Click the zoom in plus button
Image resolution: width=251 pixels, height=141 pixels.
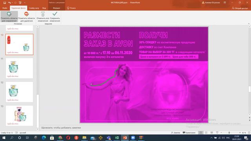pyautogui.click(x=240, y=133)
